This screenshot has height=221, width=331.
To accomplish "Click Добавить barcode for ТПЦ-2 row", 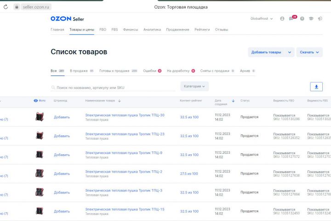I will pos(62,174).
